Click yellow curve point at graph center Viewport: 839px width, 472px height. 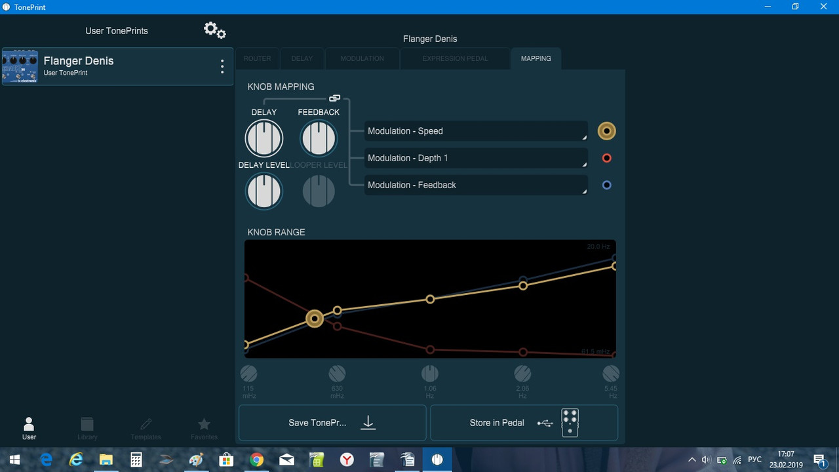(x=430, y=299)
